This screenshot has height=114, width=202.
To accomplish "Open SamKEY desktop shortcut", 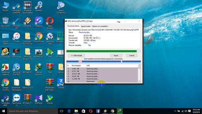I will pos(39,7).
